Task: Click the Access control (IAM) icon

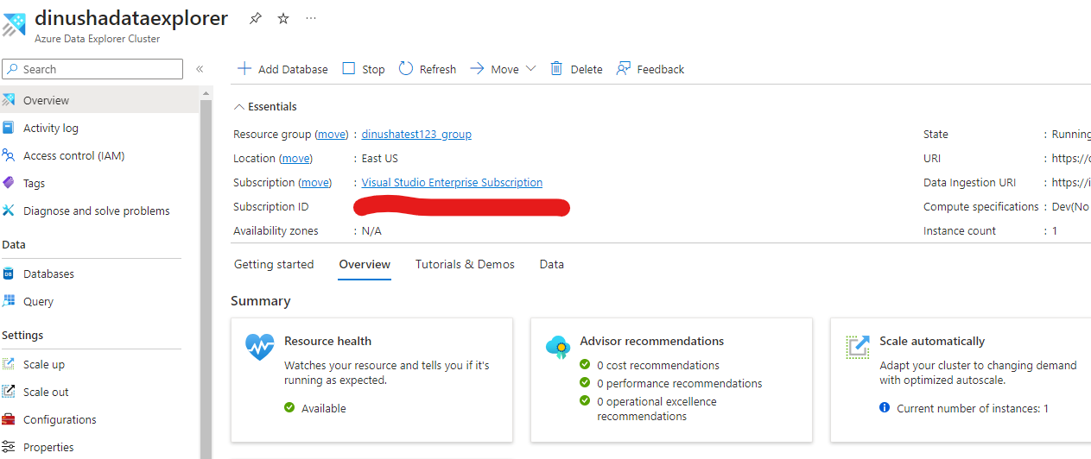Action: (9, 155)
